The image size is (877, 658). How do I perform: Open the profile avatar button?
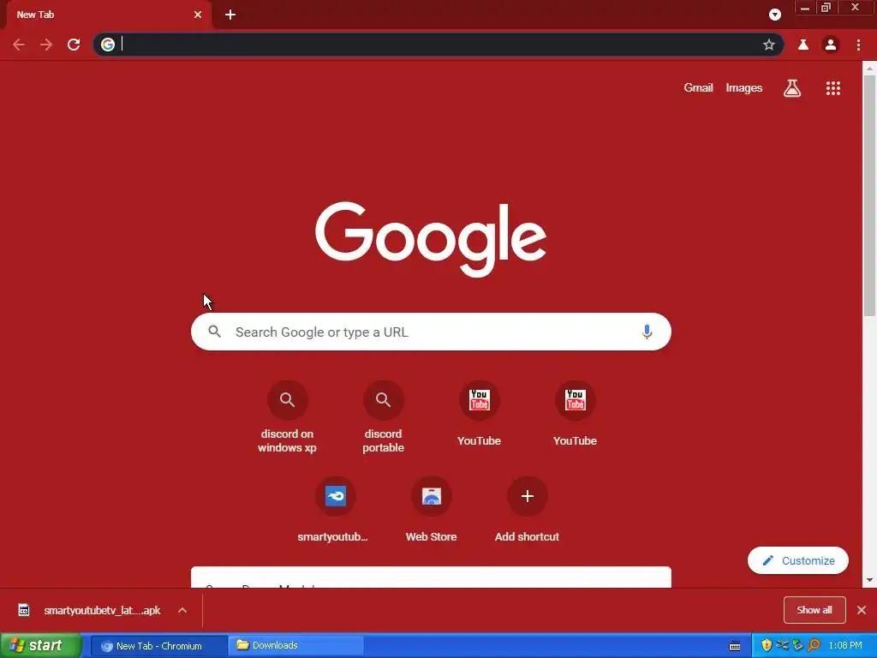[831, 45]
